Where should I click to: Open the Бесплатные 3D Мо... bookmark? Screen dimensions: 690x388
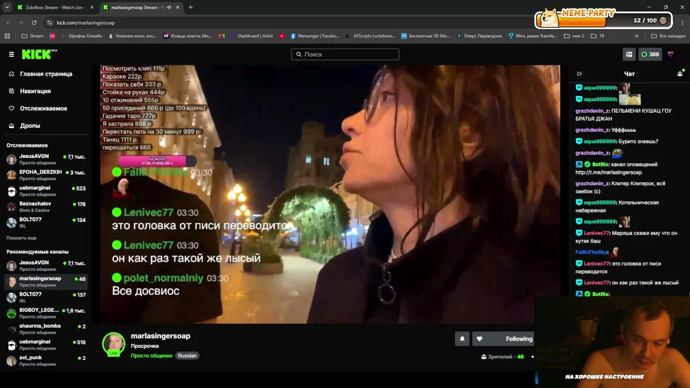(x=425, y=36)
